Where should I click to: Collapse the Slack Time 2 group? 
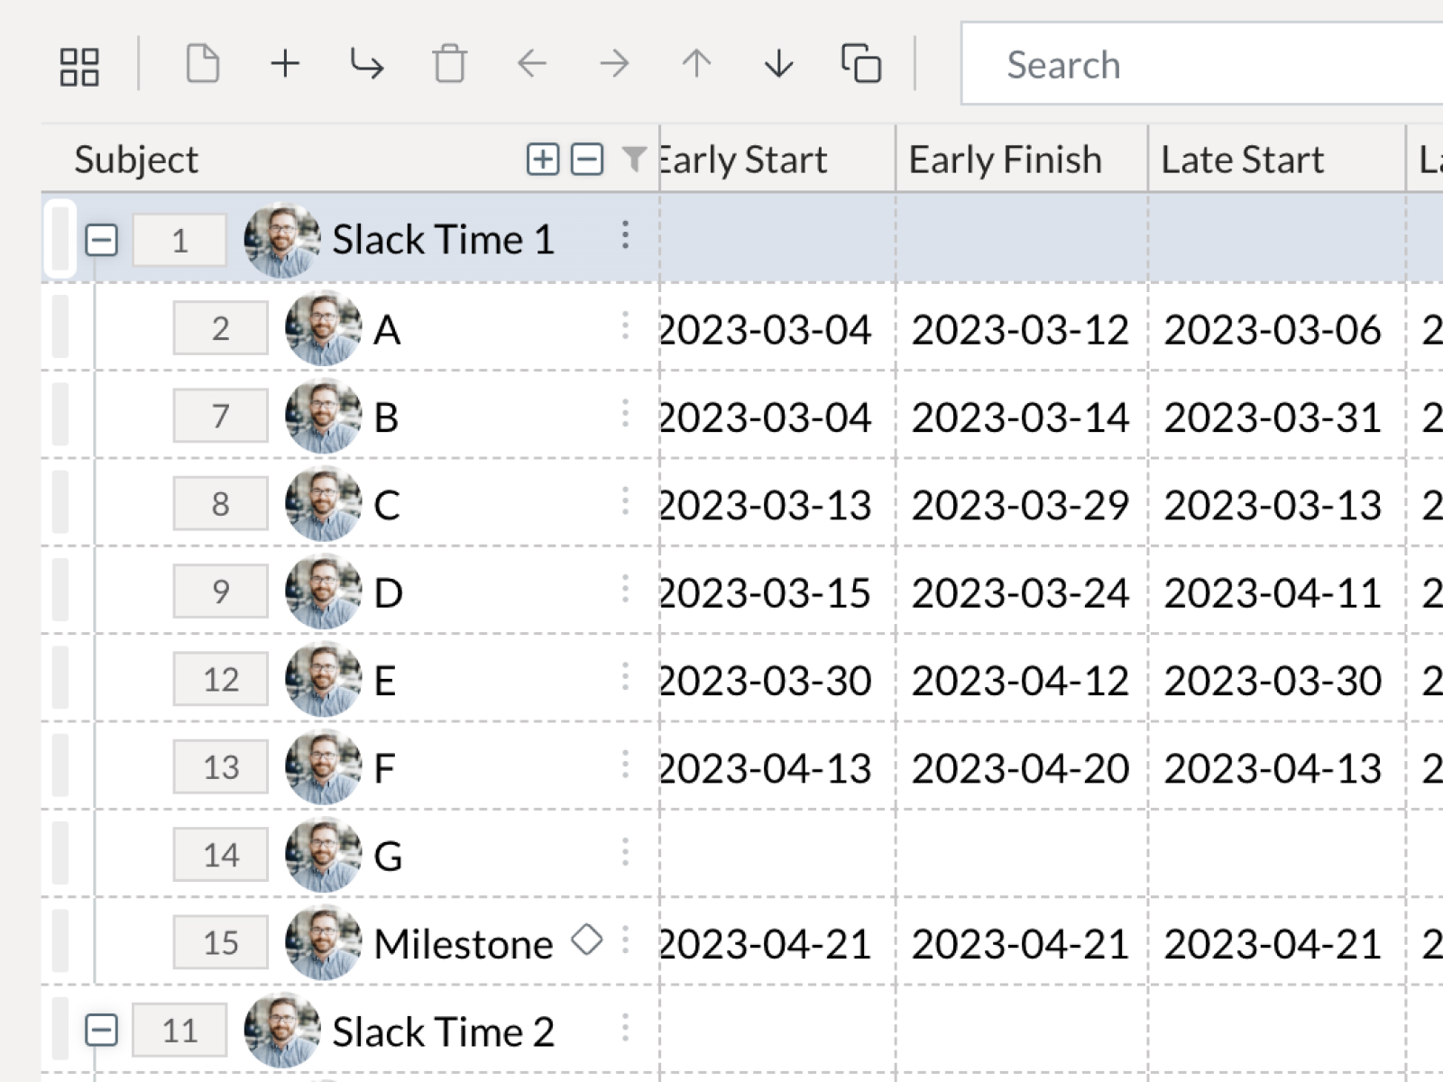(101, 1030)
